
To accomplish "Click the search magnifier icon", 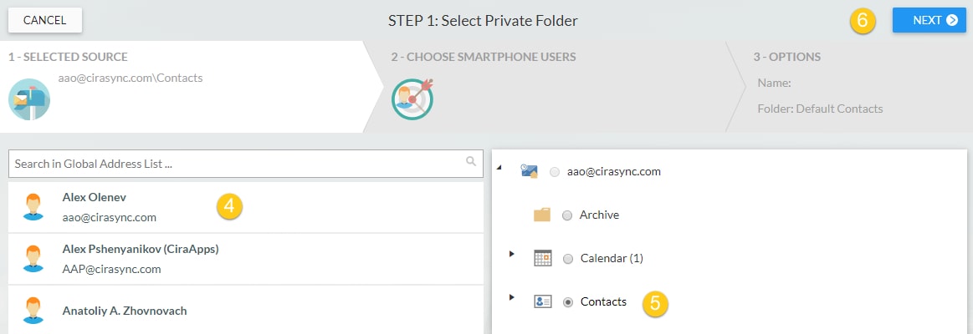I will 471,161.
